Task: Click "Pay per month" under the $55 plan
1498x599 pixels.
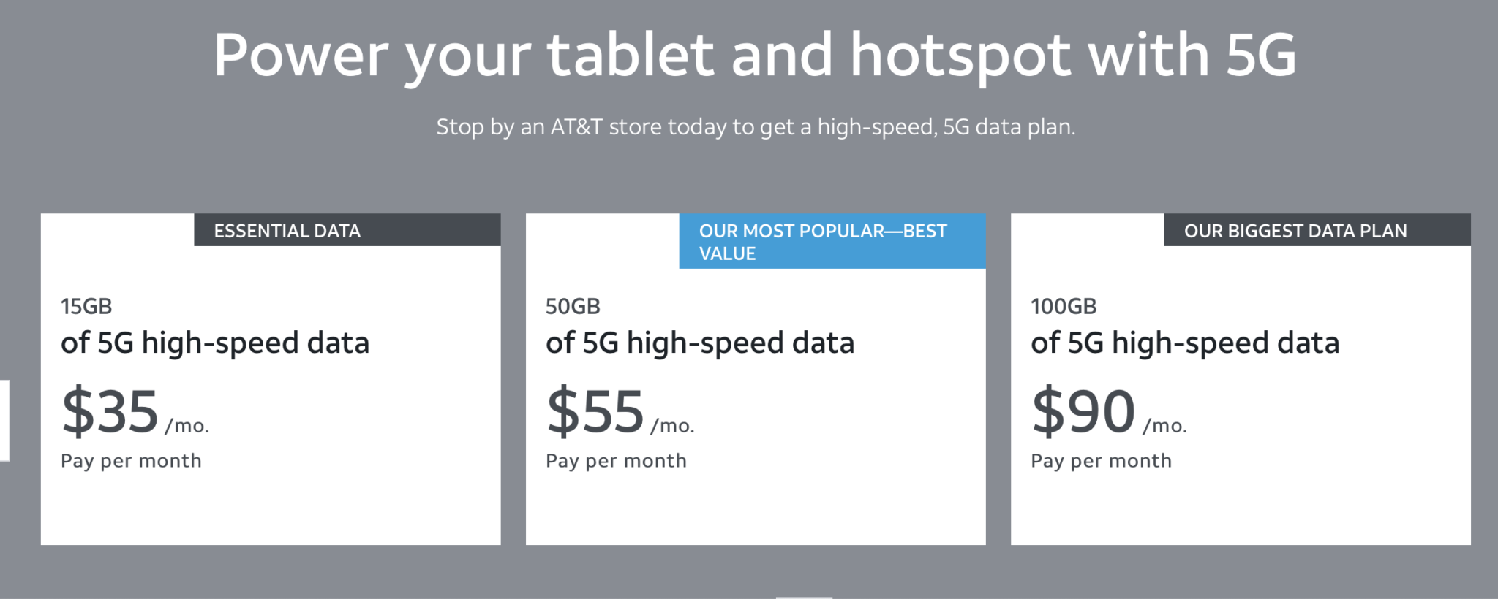Action: point(616,461)
